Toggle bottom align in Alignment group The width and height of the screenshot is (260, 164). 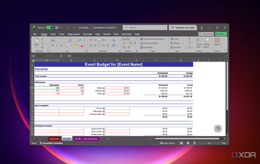pyautogui.click(x=99, y=40)
